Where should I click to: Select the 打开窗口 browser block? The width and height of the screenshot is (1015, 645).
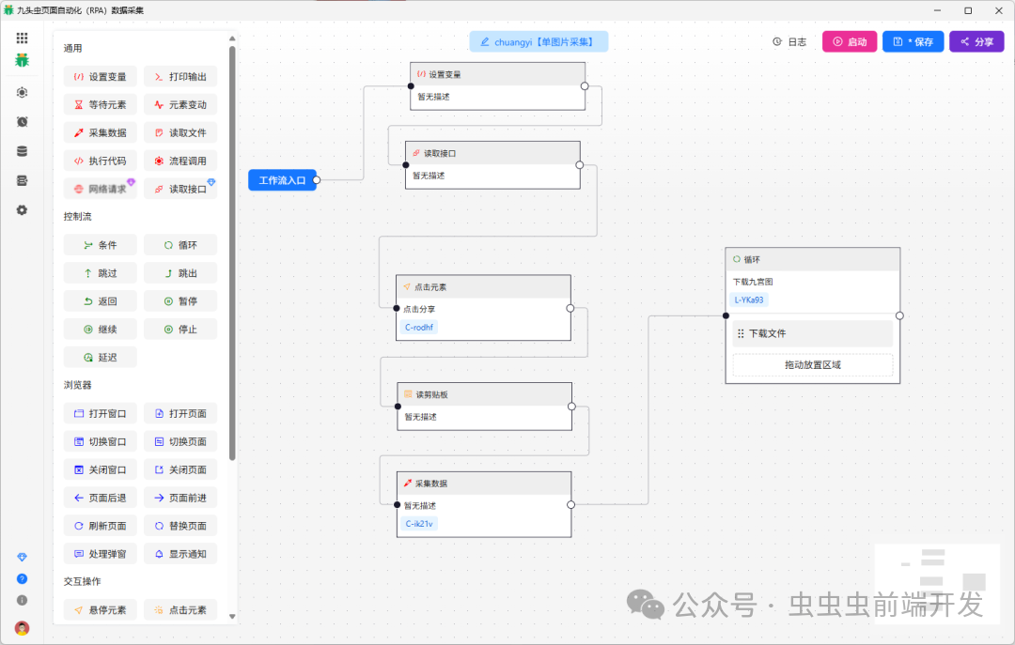(x=101, y=413)
